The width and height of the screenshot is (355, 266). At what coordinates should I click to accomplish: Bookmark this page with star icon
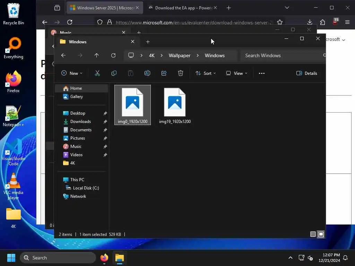280,22
